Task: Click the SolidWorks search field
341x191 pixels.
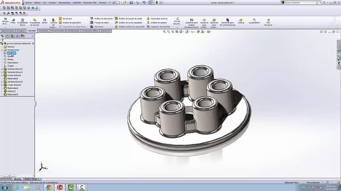Action: [x=300, y=3]
